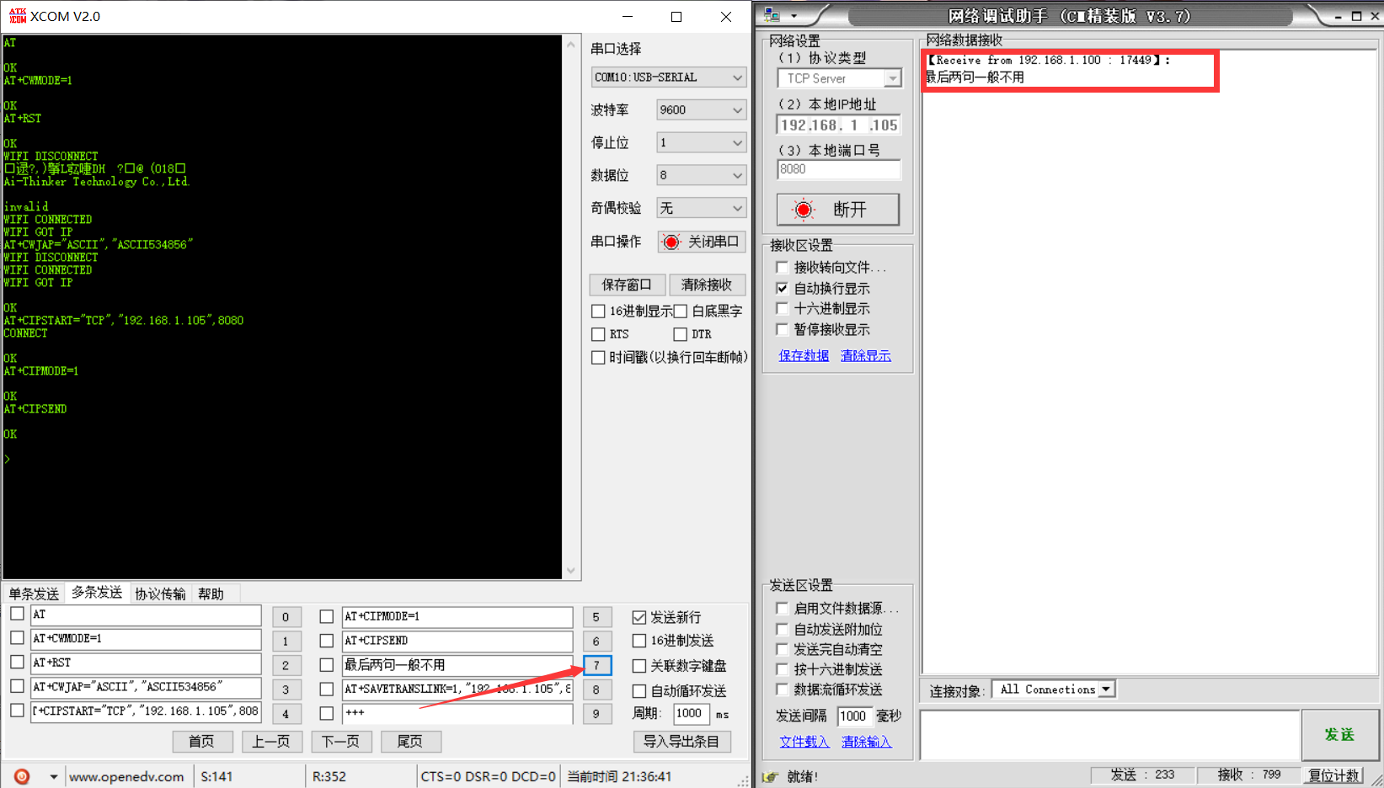The image size is (1384, 788).
Task: Click send button 3 for AT+CWJAP command
Action: 286,689
